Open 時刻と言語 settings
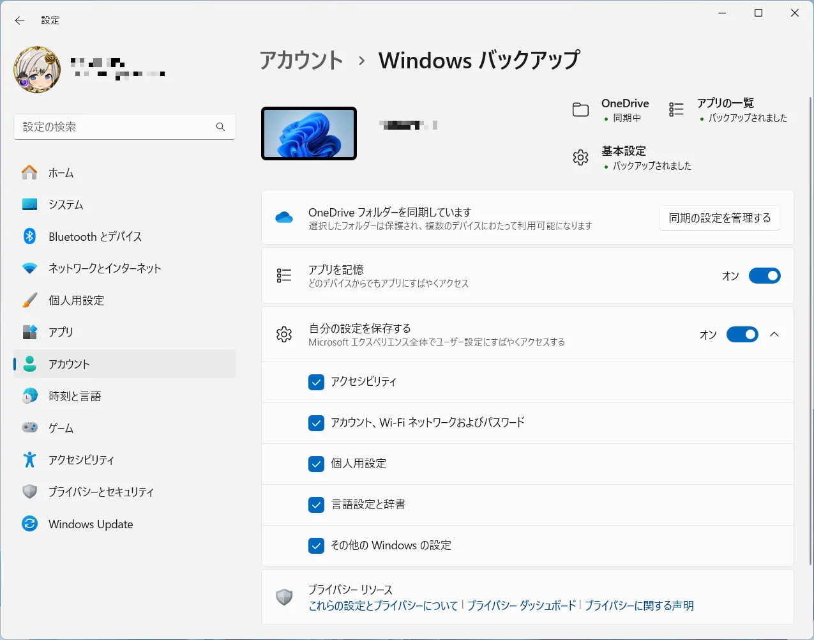The height and width of the screenshot is (640, 814). point(124,396)
